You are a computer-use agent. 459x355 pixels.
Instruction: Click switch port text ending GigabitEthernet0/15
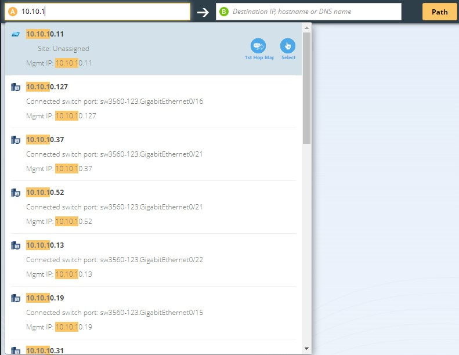(x=114, y=312)
